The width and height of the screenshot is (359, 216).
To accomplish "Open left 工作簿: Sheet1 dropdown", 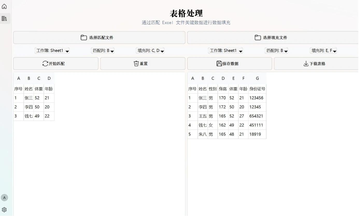I will pos(52,51).
